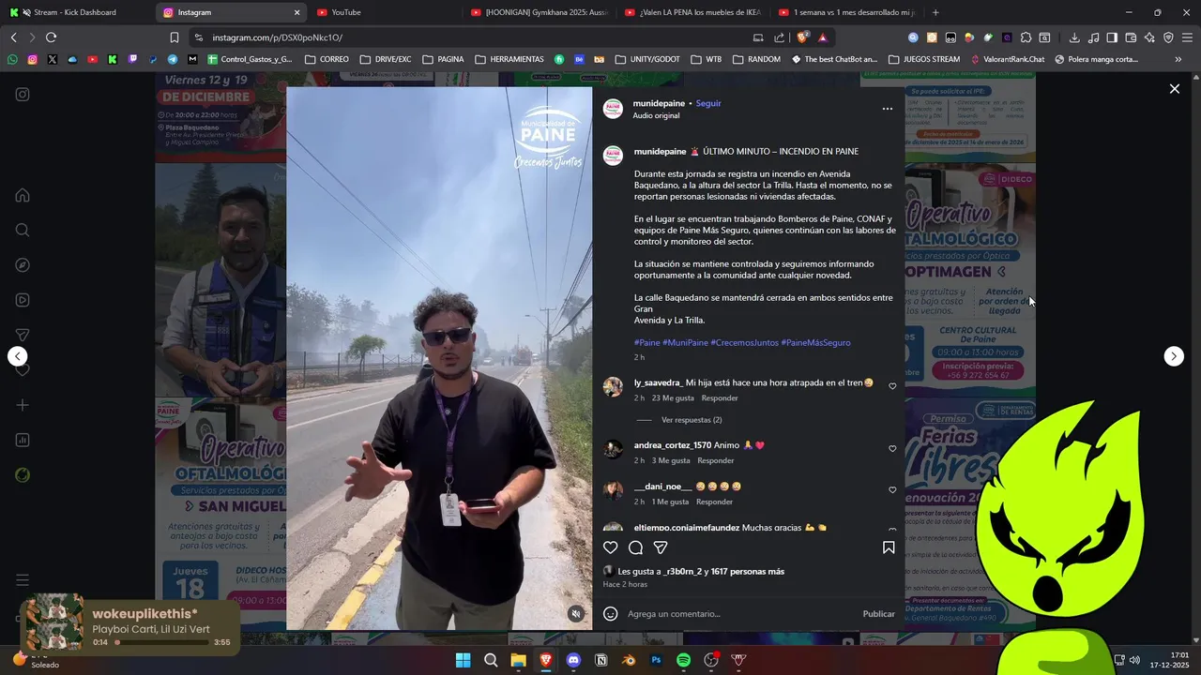Like andrea_cortez_1570 comment heart
The height and width of the screenshot is (675, 1201).
(x=892, y=449)
